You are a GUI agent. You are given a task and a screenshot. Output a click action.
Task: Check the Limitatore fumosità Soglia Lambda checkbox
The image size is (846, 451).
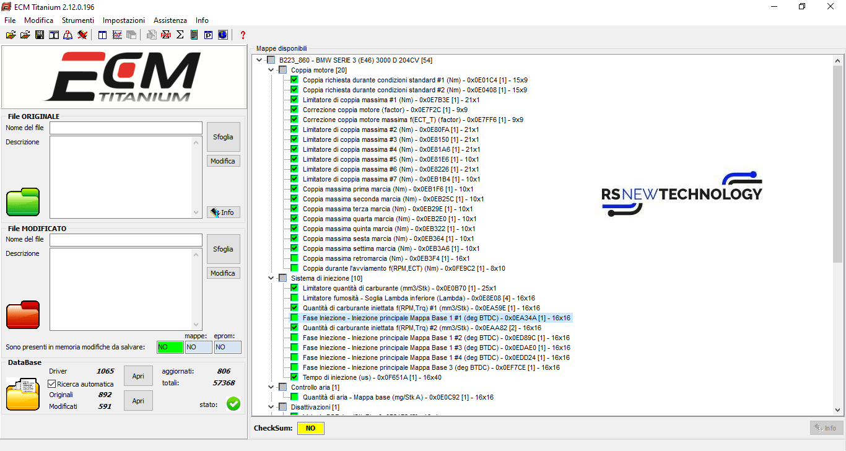pos(294,298)
